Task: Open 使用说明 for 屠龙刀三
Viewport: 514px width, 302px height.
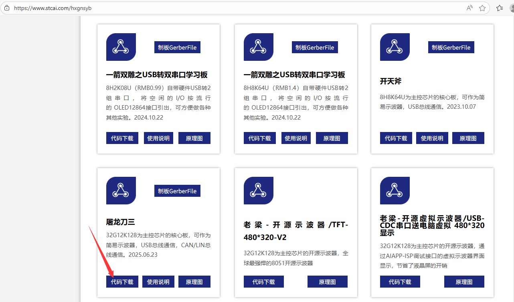Action: point(158,282)
